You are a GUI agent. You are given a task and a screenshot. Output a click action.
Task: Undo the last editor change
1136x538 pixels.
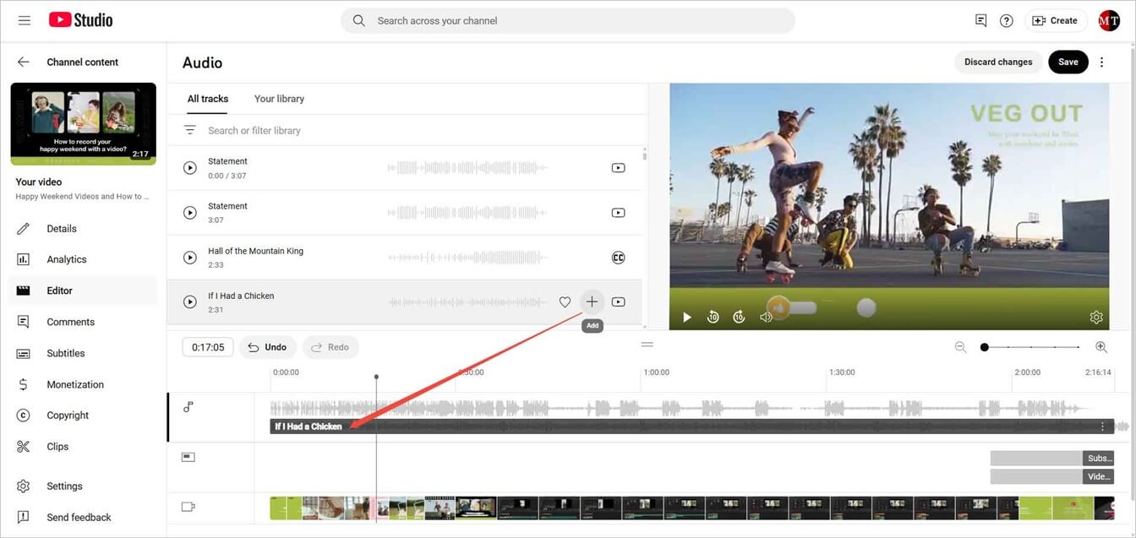point(268,346)
